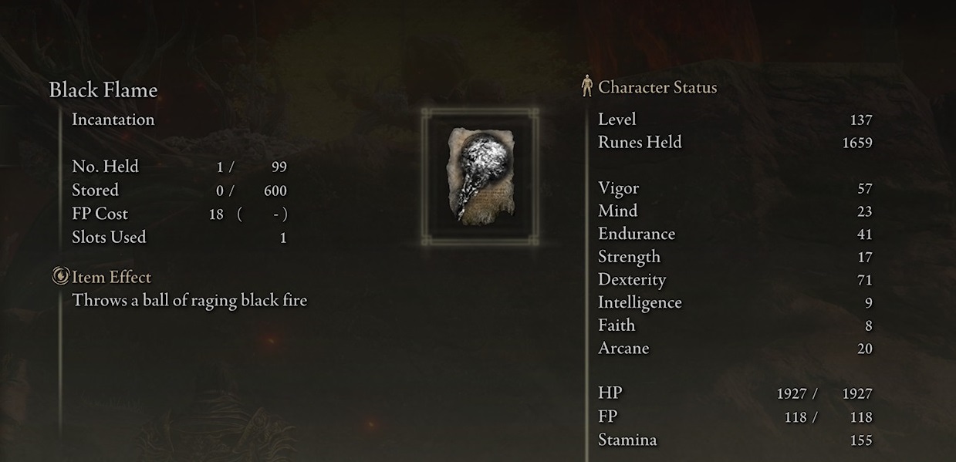Click the black fire effect description text
The height and width of the screenshot is (462, 956).
189,300
